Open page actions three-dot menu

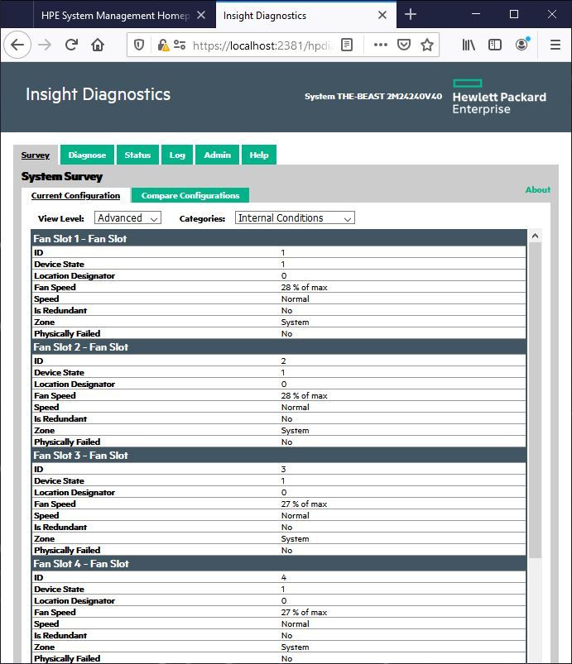coord(380,45)
